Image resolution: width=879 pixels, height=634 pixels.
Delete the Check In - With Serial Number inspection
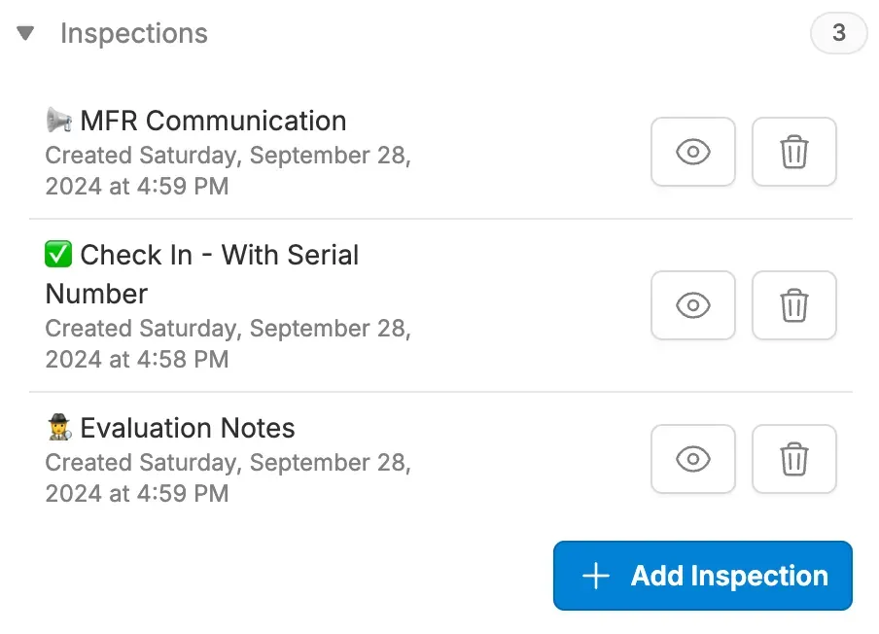pos(794,305)
